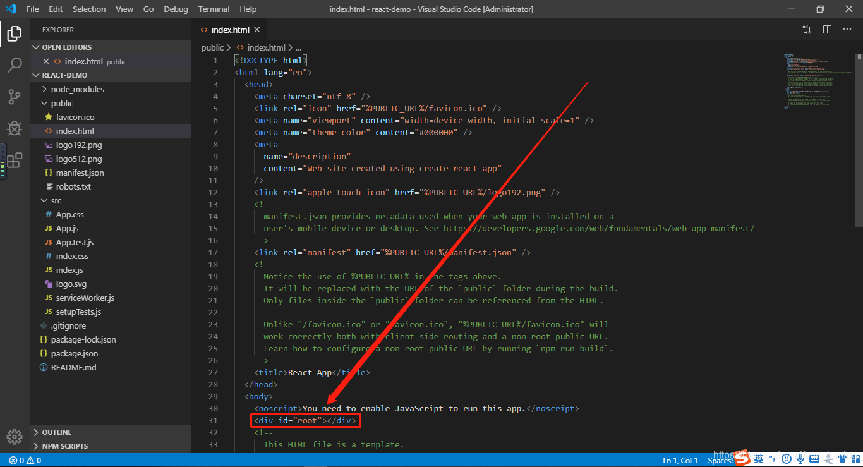Viewport: 863px width, 467px height.
Task: Click the public breadcrumb segment
Action: [x=212, y=47]
